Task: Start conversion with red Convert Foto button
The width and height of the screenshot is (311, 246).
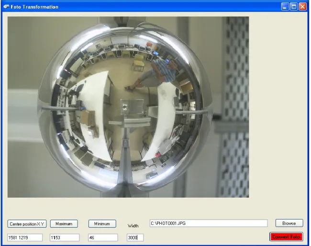Action: point(286,237)
